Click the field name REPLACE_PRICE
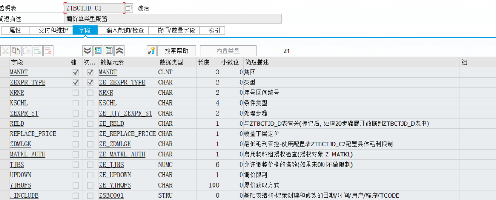Screen dimensions: 496x200 33,134
